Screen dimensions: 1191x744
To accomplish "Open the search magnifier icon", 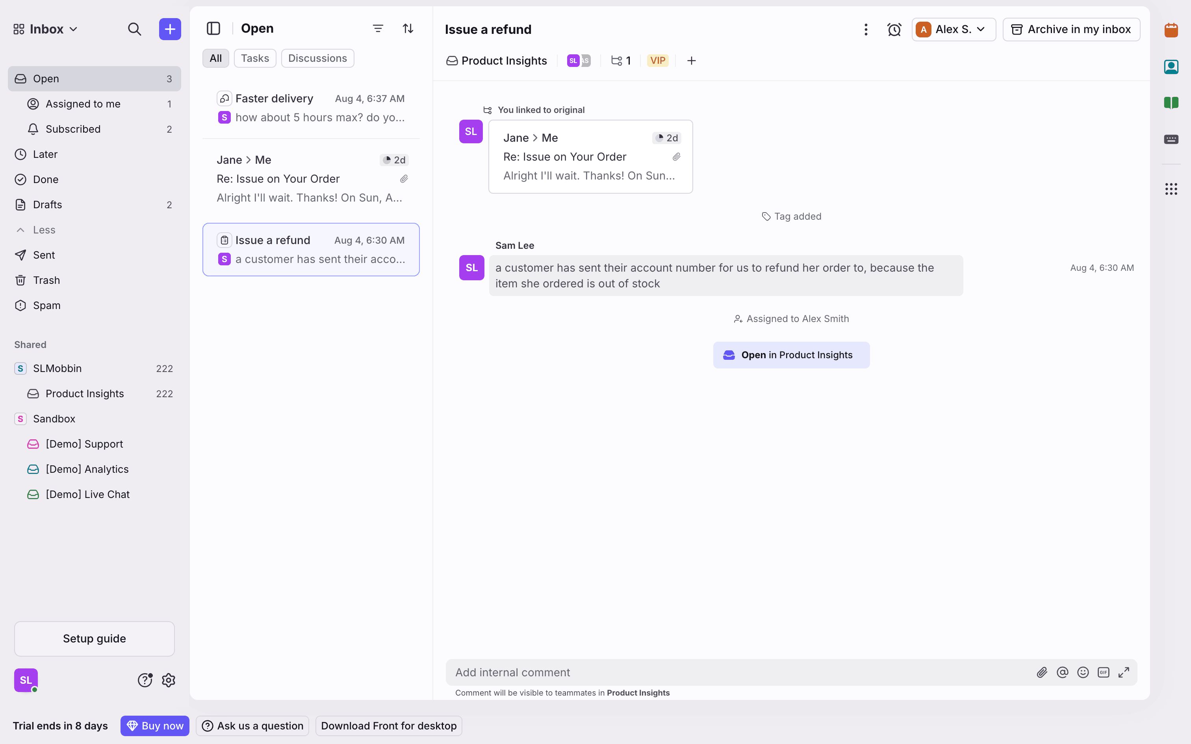I will pyautogui.click(x=134, y=29).
